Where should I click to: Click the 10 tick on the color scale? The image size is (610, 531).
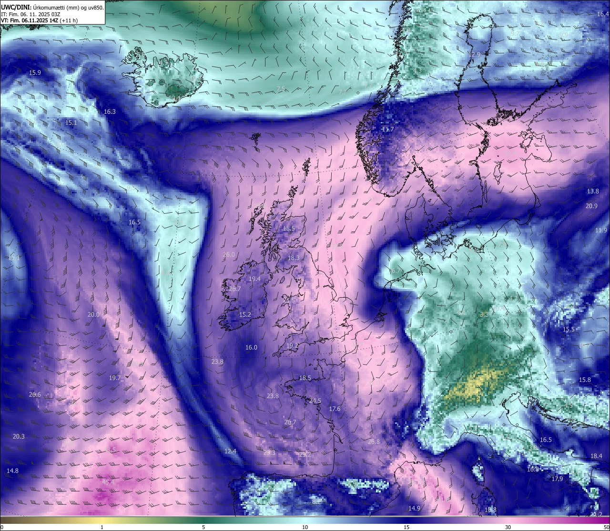pos(305,527)
